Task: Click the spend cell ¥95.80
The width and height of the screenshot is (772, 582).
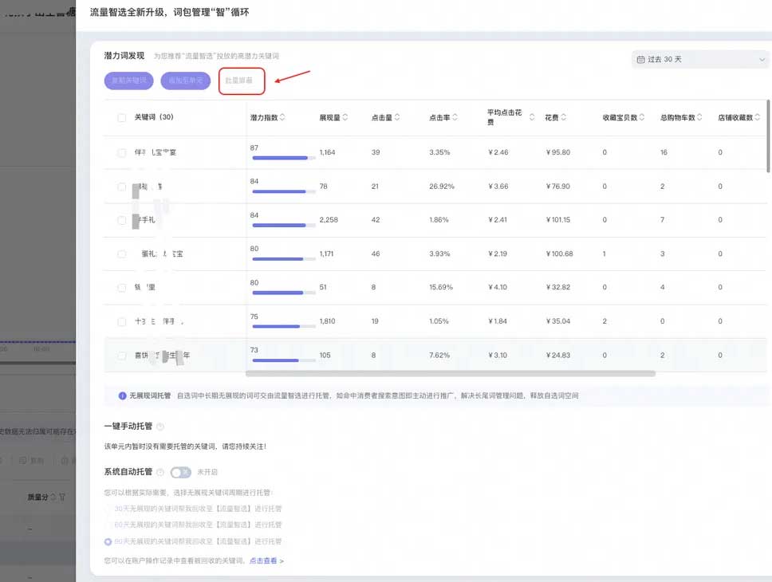Action: [557, 152]
